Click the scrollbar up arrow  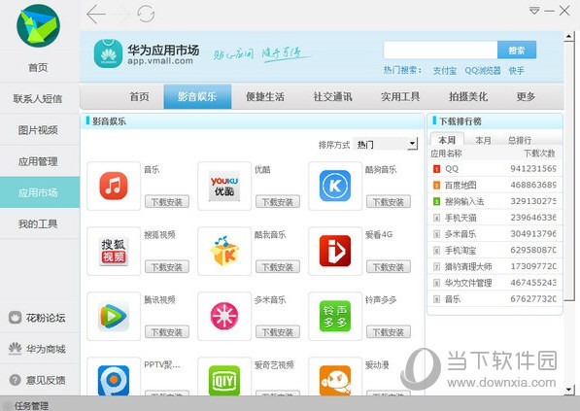[569, 36]
